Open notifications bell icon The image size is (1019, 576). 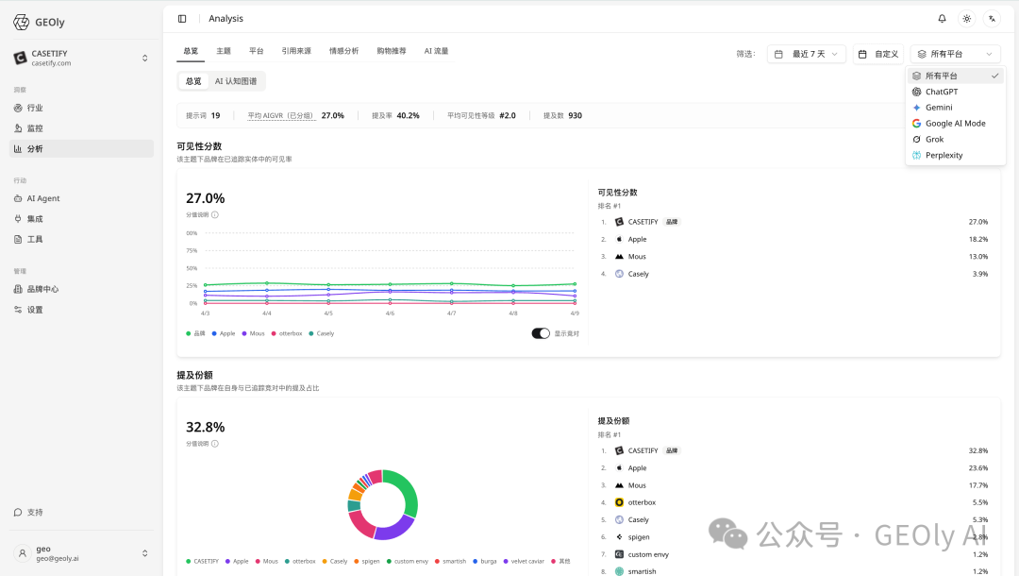(x=942, y=19)
